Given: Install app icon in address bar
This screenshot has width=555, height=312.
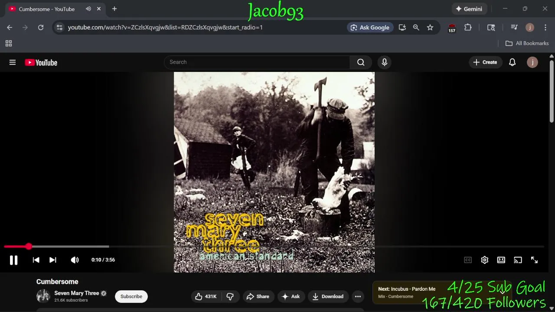Looking at the screenshot, I should point(402,27).
